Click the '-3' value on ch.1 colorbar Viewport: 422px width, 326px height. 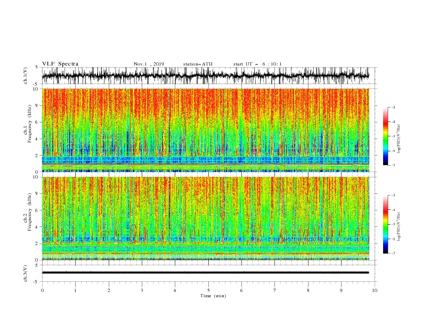(393, 107)
